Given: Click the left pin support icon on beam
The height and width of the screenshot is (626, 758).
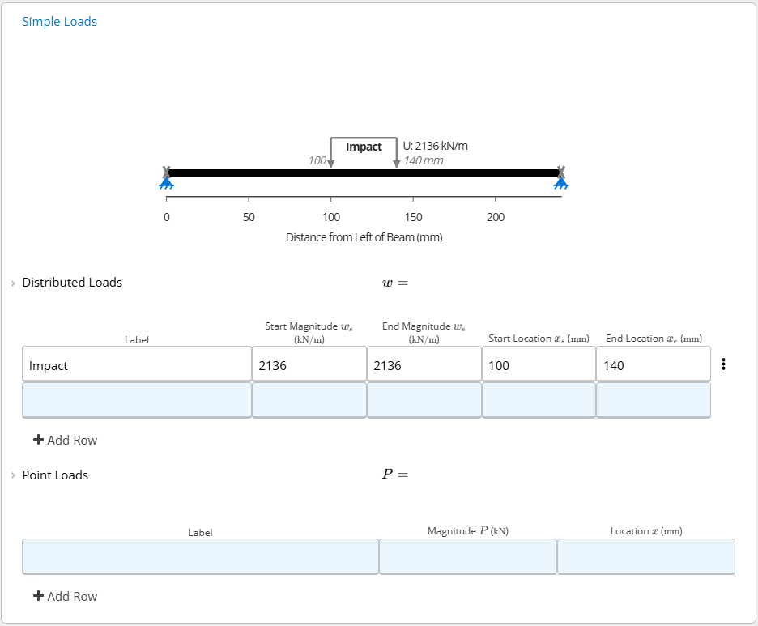Looking at the screenshot, I should click(166, 183).
